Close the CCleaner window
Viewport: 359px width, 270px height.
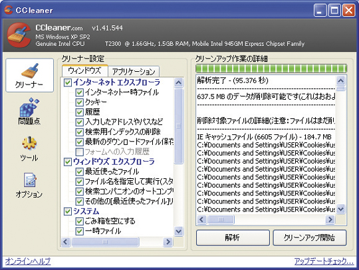click(x=349, y=10)
